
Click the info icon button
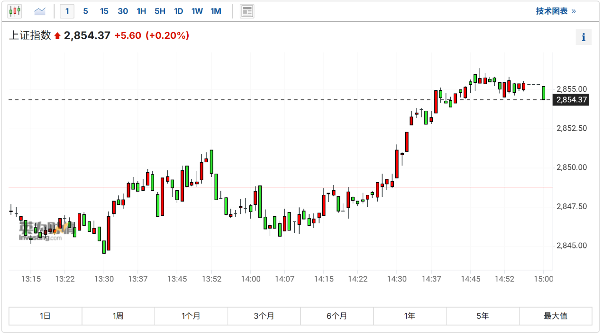tap(584, 37)
